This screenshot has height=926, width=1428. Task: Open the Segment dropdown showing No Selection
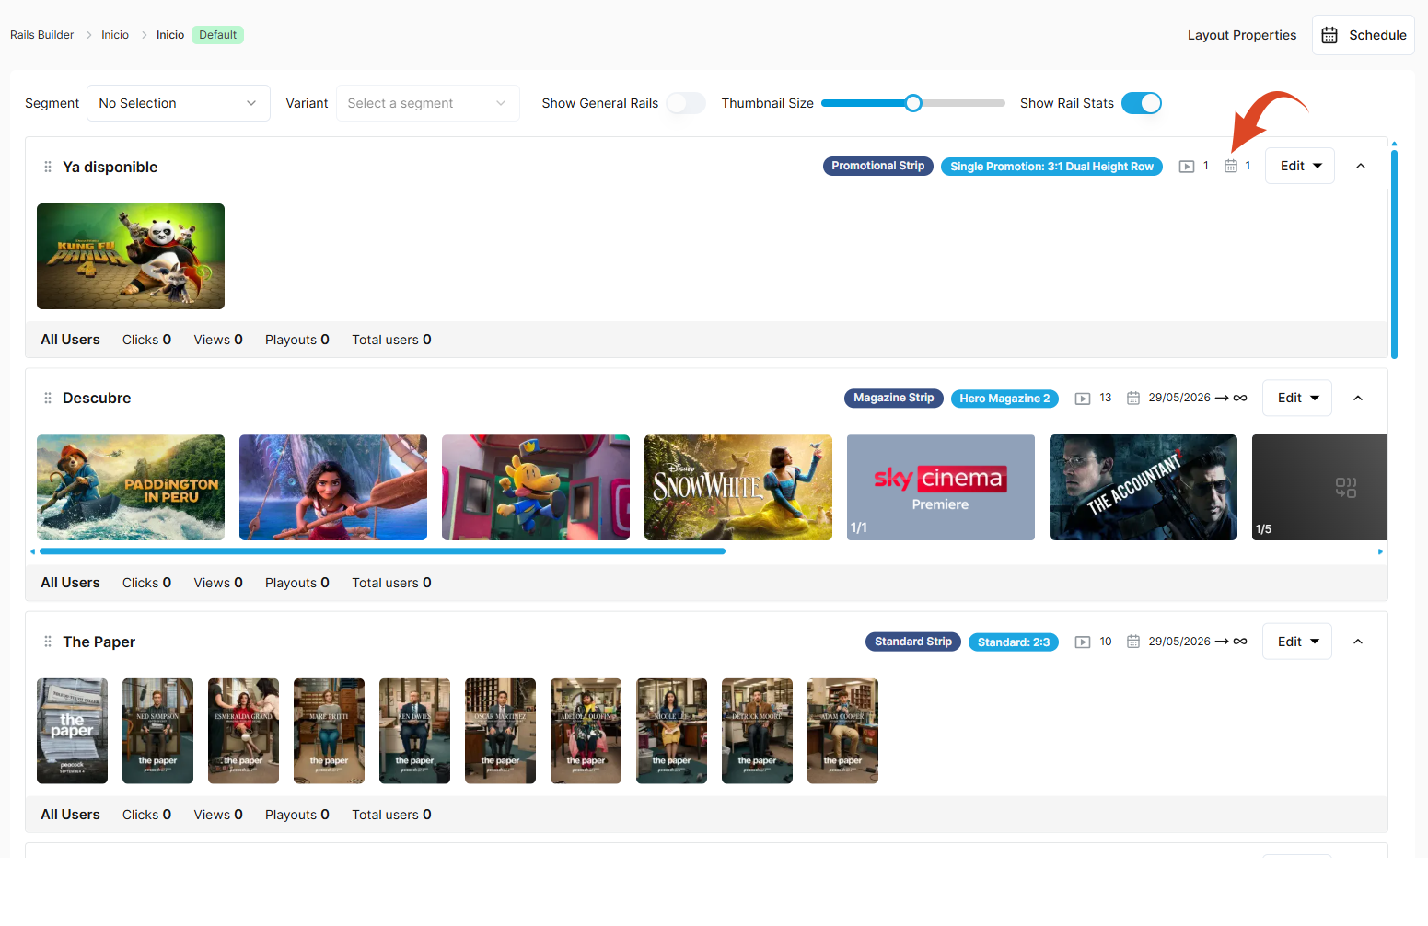click(x=179, y=103)
